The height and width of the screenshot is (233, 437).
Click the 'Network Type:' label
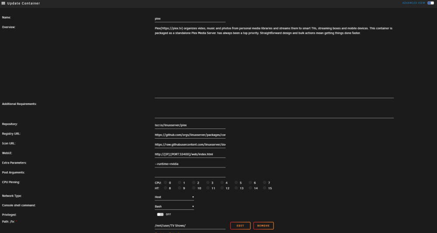click(12, 196)
